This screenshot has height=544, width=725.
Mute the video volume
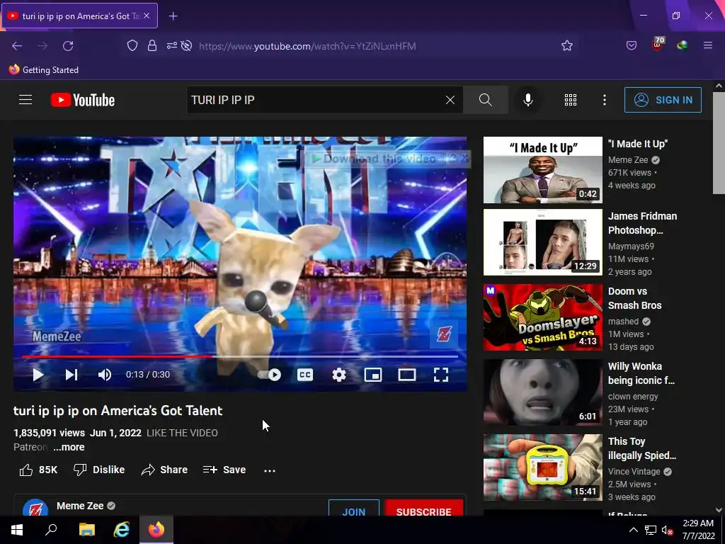click(x=105, y=375)
